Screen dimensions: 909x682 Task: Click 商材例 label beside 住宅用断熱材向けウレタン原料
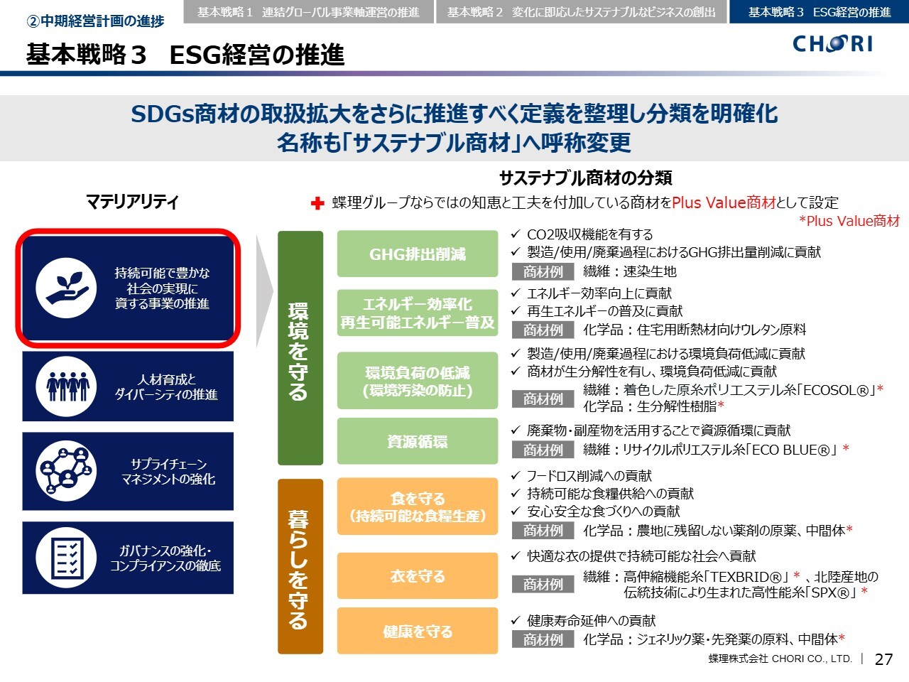[x=543, y=330]
